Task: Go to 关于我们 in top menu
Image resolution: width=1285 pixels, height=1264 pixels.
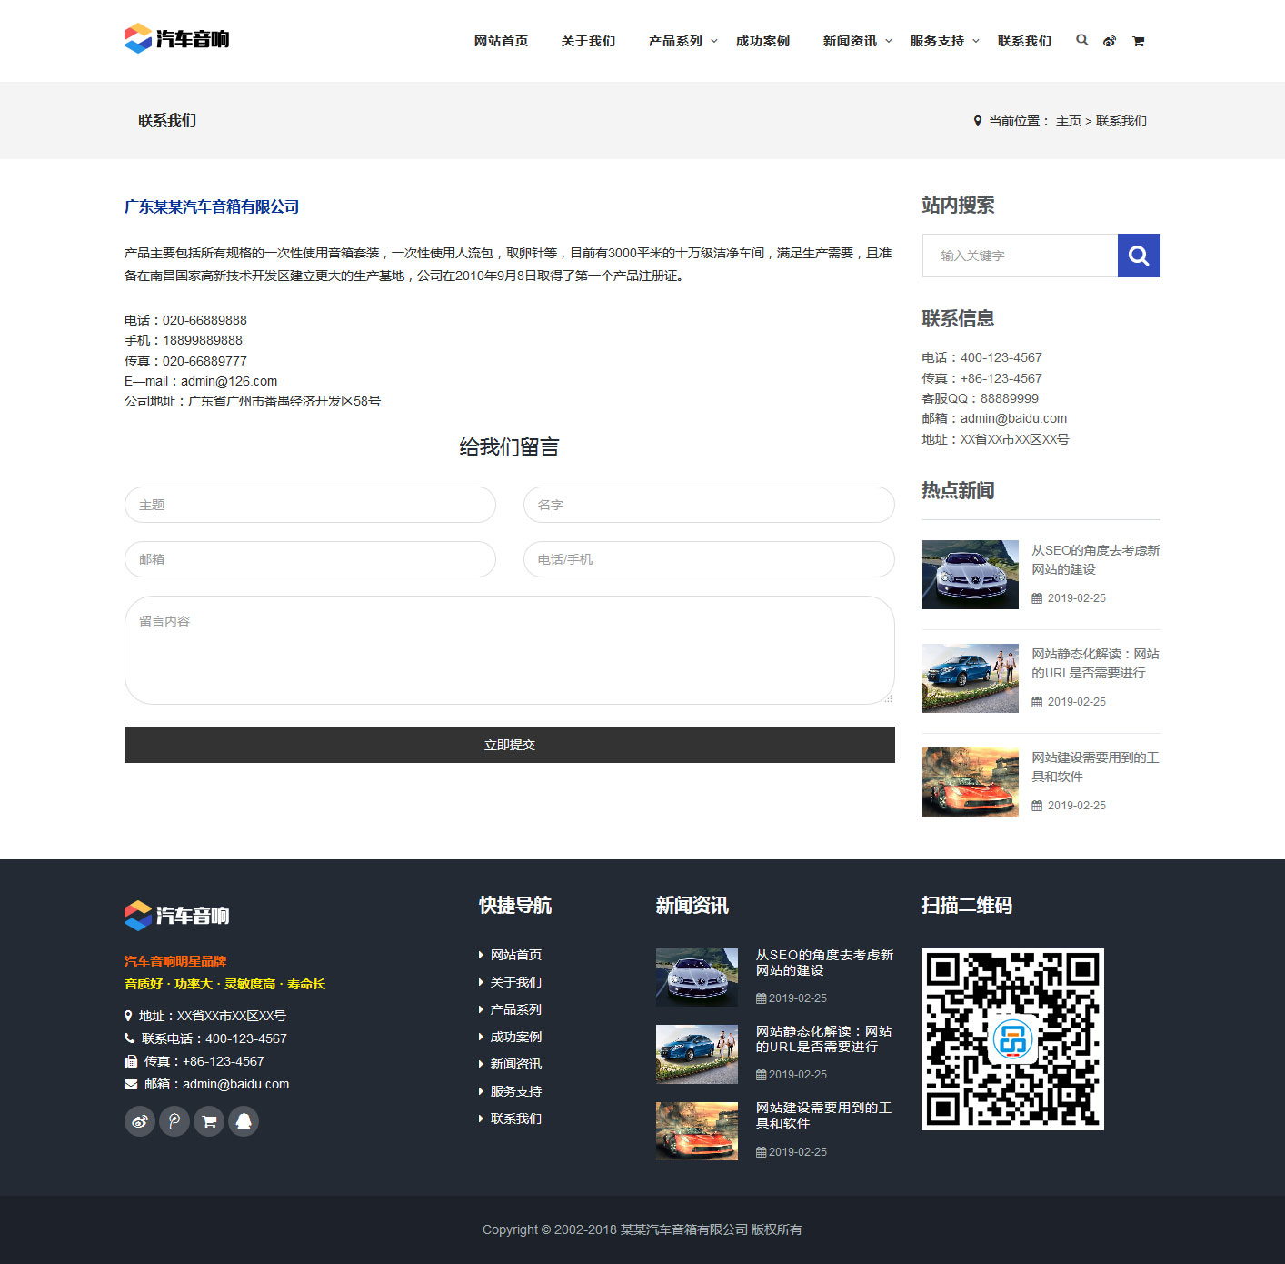Action: [588, 41]
